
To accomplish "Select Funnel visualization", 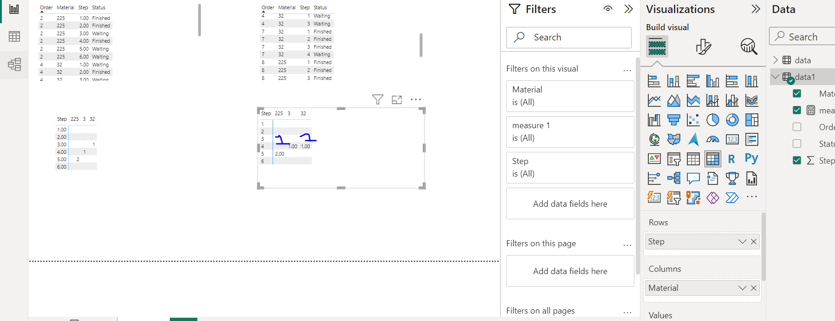I will [x=673, y=120].
